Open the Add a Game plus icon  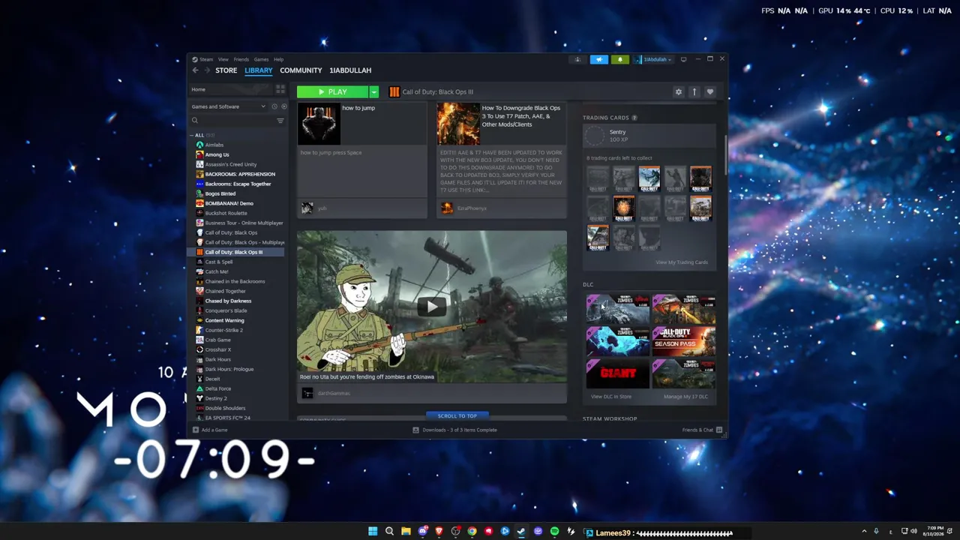(x=196, y=430)
